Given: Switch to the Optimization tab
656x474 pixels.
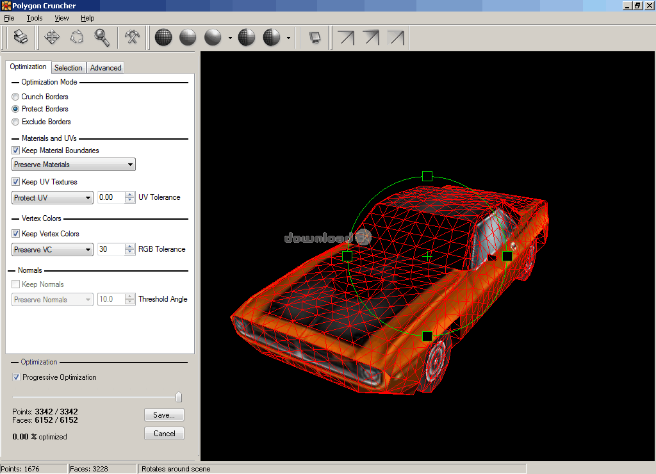Looking at the screenshot, I should coord(28,67).
